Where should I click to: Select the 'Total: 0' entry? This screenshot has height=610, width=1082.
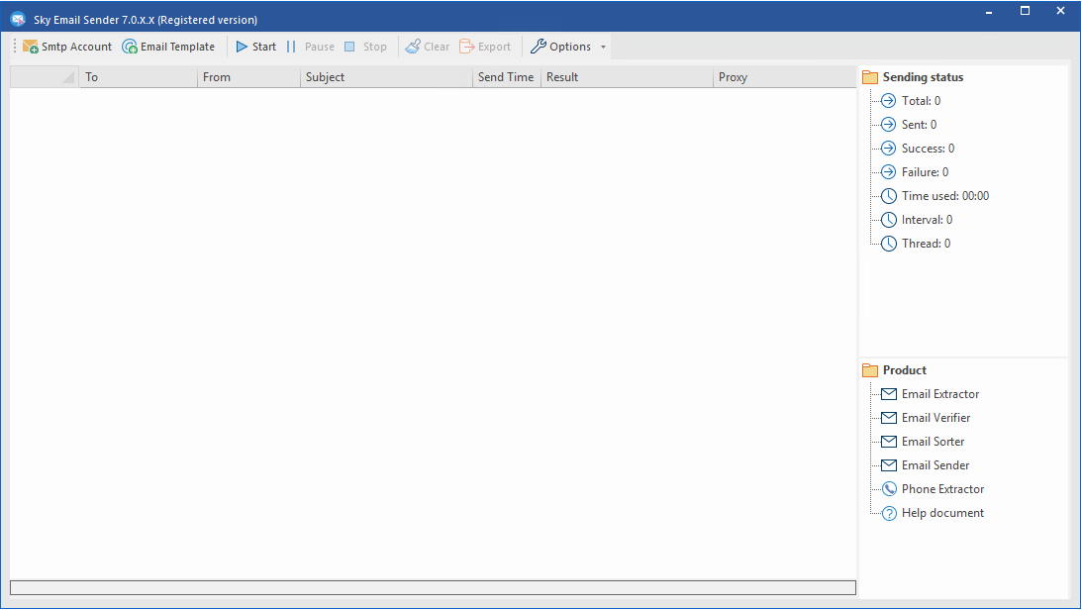point(921,101)
